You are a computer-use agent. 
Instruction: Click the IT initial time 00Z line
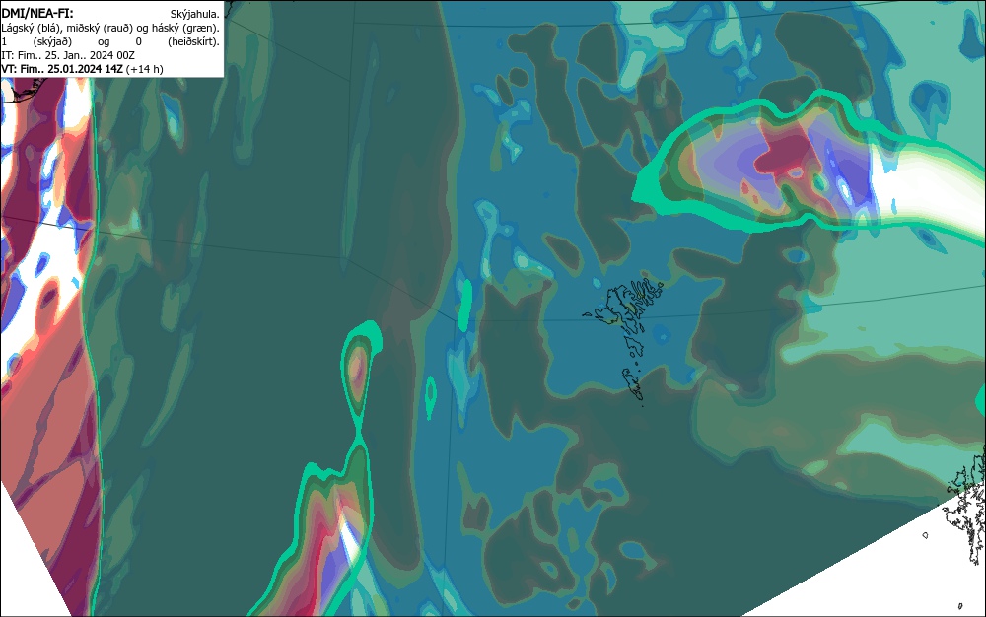(68, 55)
